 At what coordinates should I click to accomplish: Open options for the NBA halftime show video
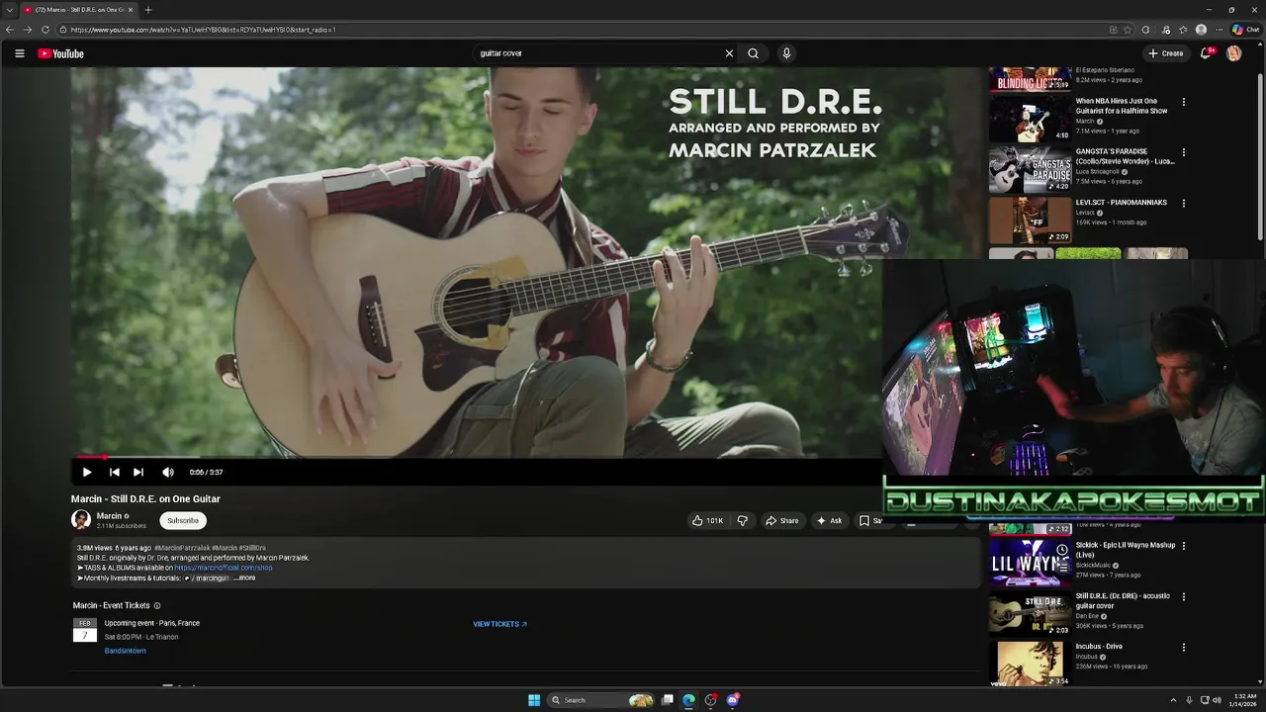(x=1184, y=102)
